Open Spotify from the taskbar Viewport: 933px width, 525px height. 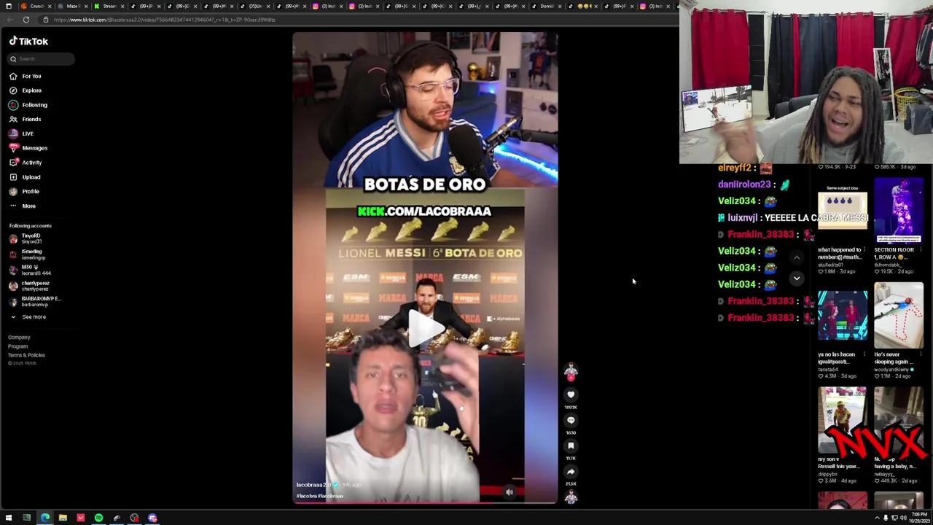click(98, 518)
